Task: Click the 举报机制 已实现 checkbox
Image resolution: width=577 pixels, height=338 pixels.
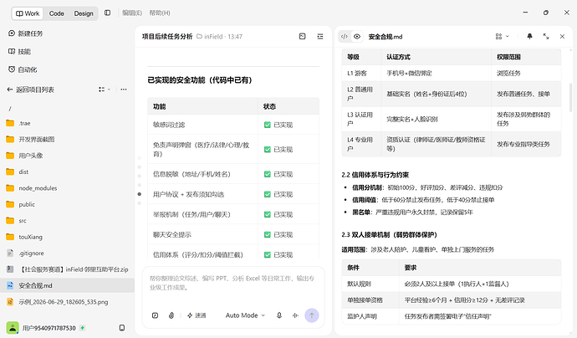Action: point(268,215)
